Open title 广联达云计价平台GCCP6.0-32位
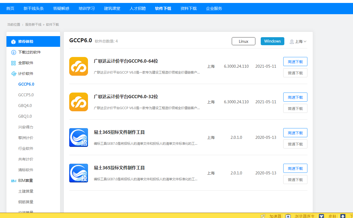This screenshot has width=353, height=218. [126, 97]
